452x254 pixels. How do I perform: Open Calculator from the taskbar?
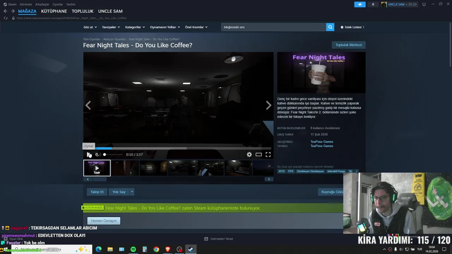coord(145,249)
